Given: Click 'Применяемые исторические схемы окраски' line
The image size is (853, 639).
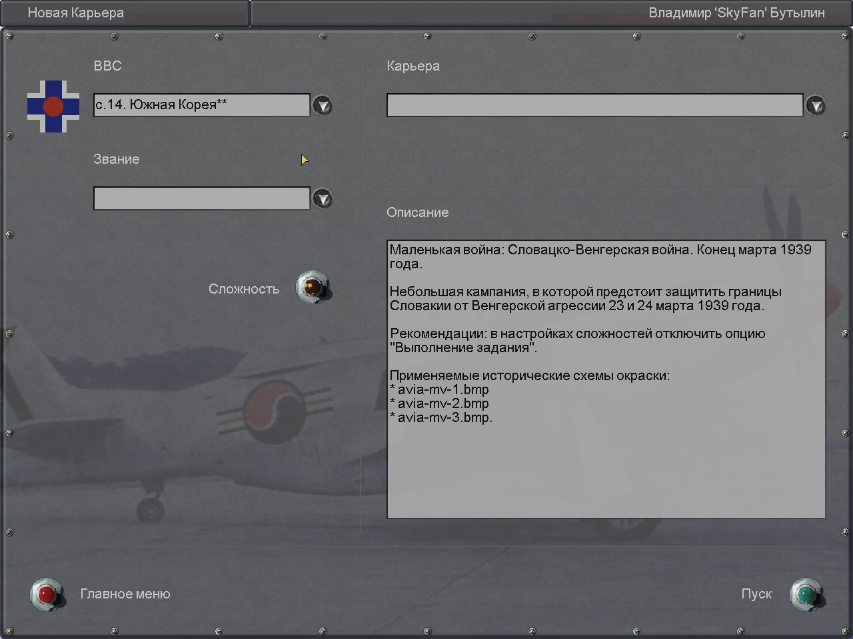Looking at the screenshot, I should click(x=530, y=375).
